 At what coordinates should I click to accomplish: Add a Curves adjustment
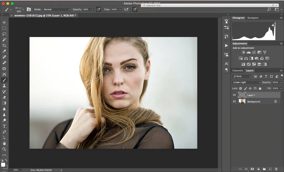[254, 52]
